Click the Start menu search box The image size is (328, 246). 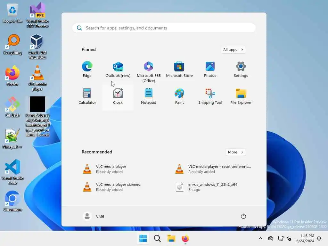point(164,28)
